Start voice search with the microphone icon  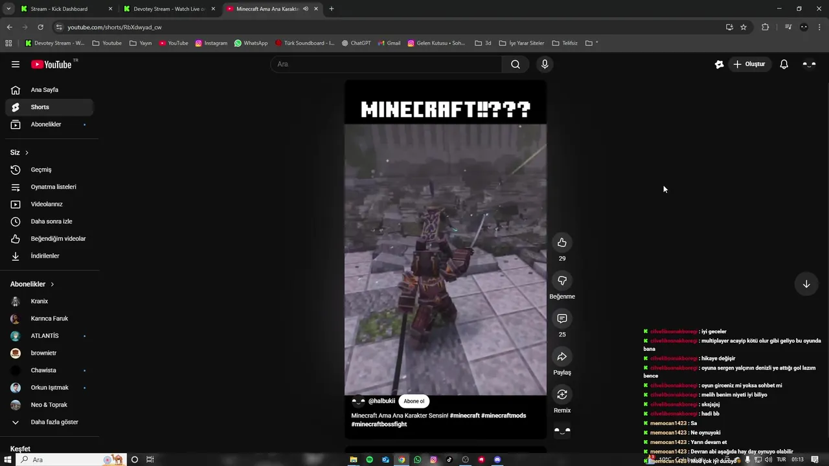(545, 64)
